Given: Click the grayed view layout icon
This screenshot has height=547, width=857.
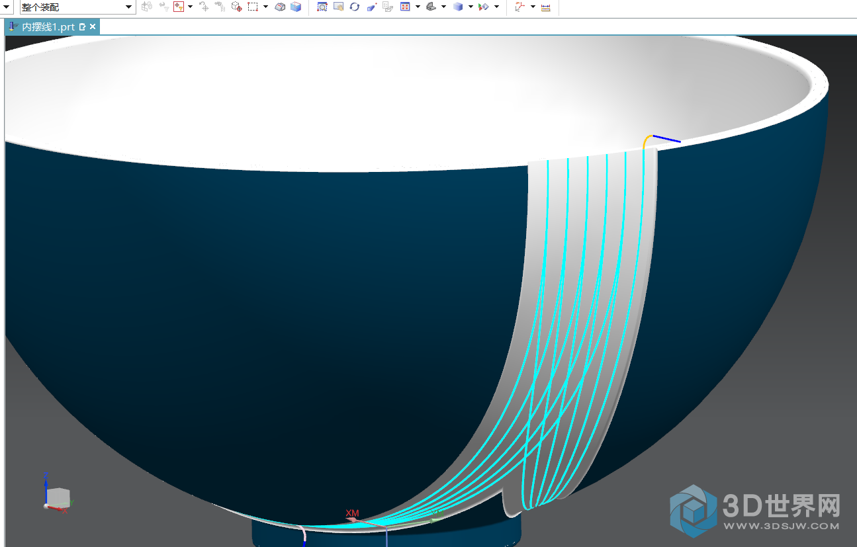Looking at the screenshot, I should [388, 7].
